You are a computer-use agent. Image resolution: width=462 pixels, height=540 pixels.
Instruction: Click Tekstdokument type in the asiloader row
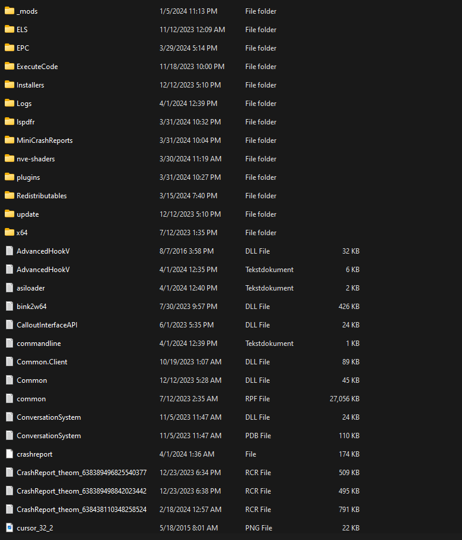[x=269, y=288]
